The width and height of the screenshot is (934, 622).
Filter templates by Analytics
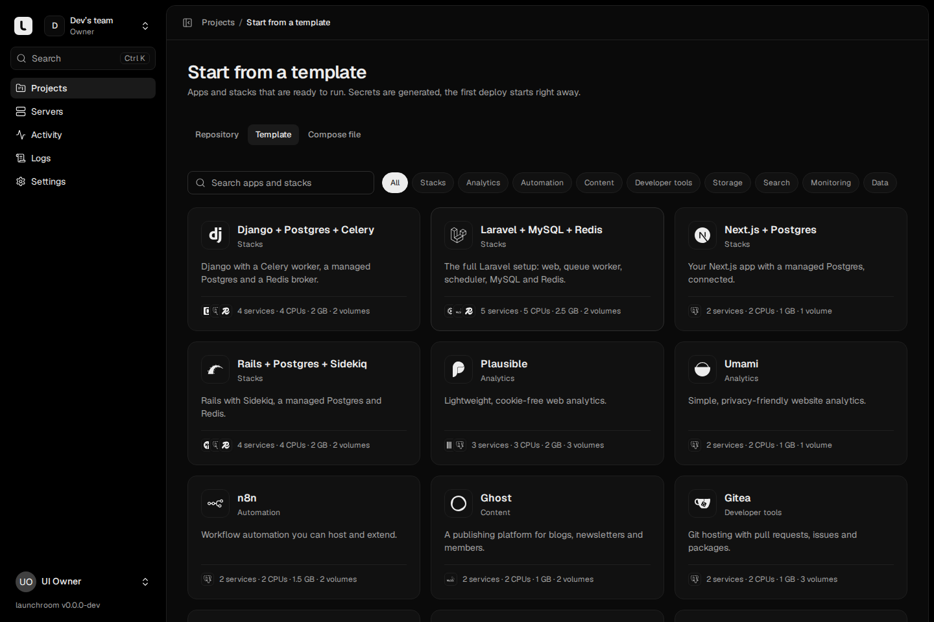[483, 183]
